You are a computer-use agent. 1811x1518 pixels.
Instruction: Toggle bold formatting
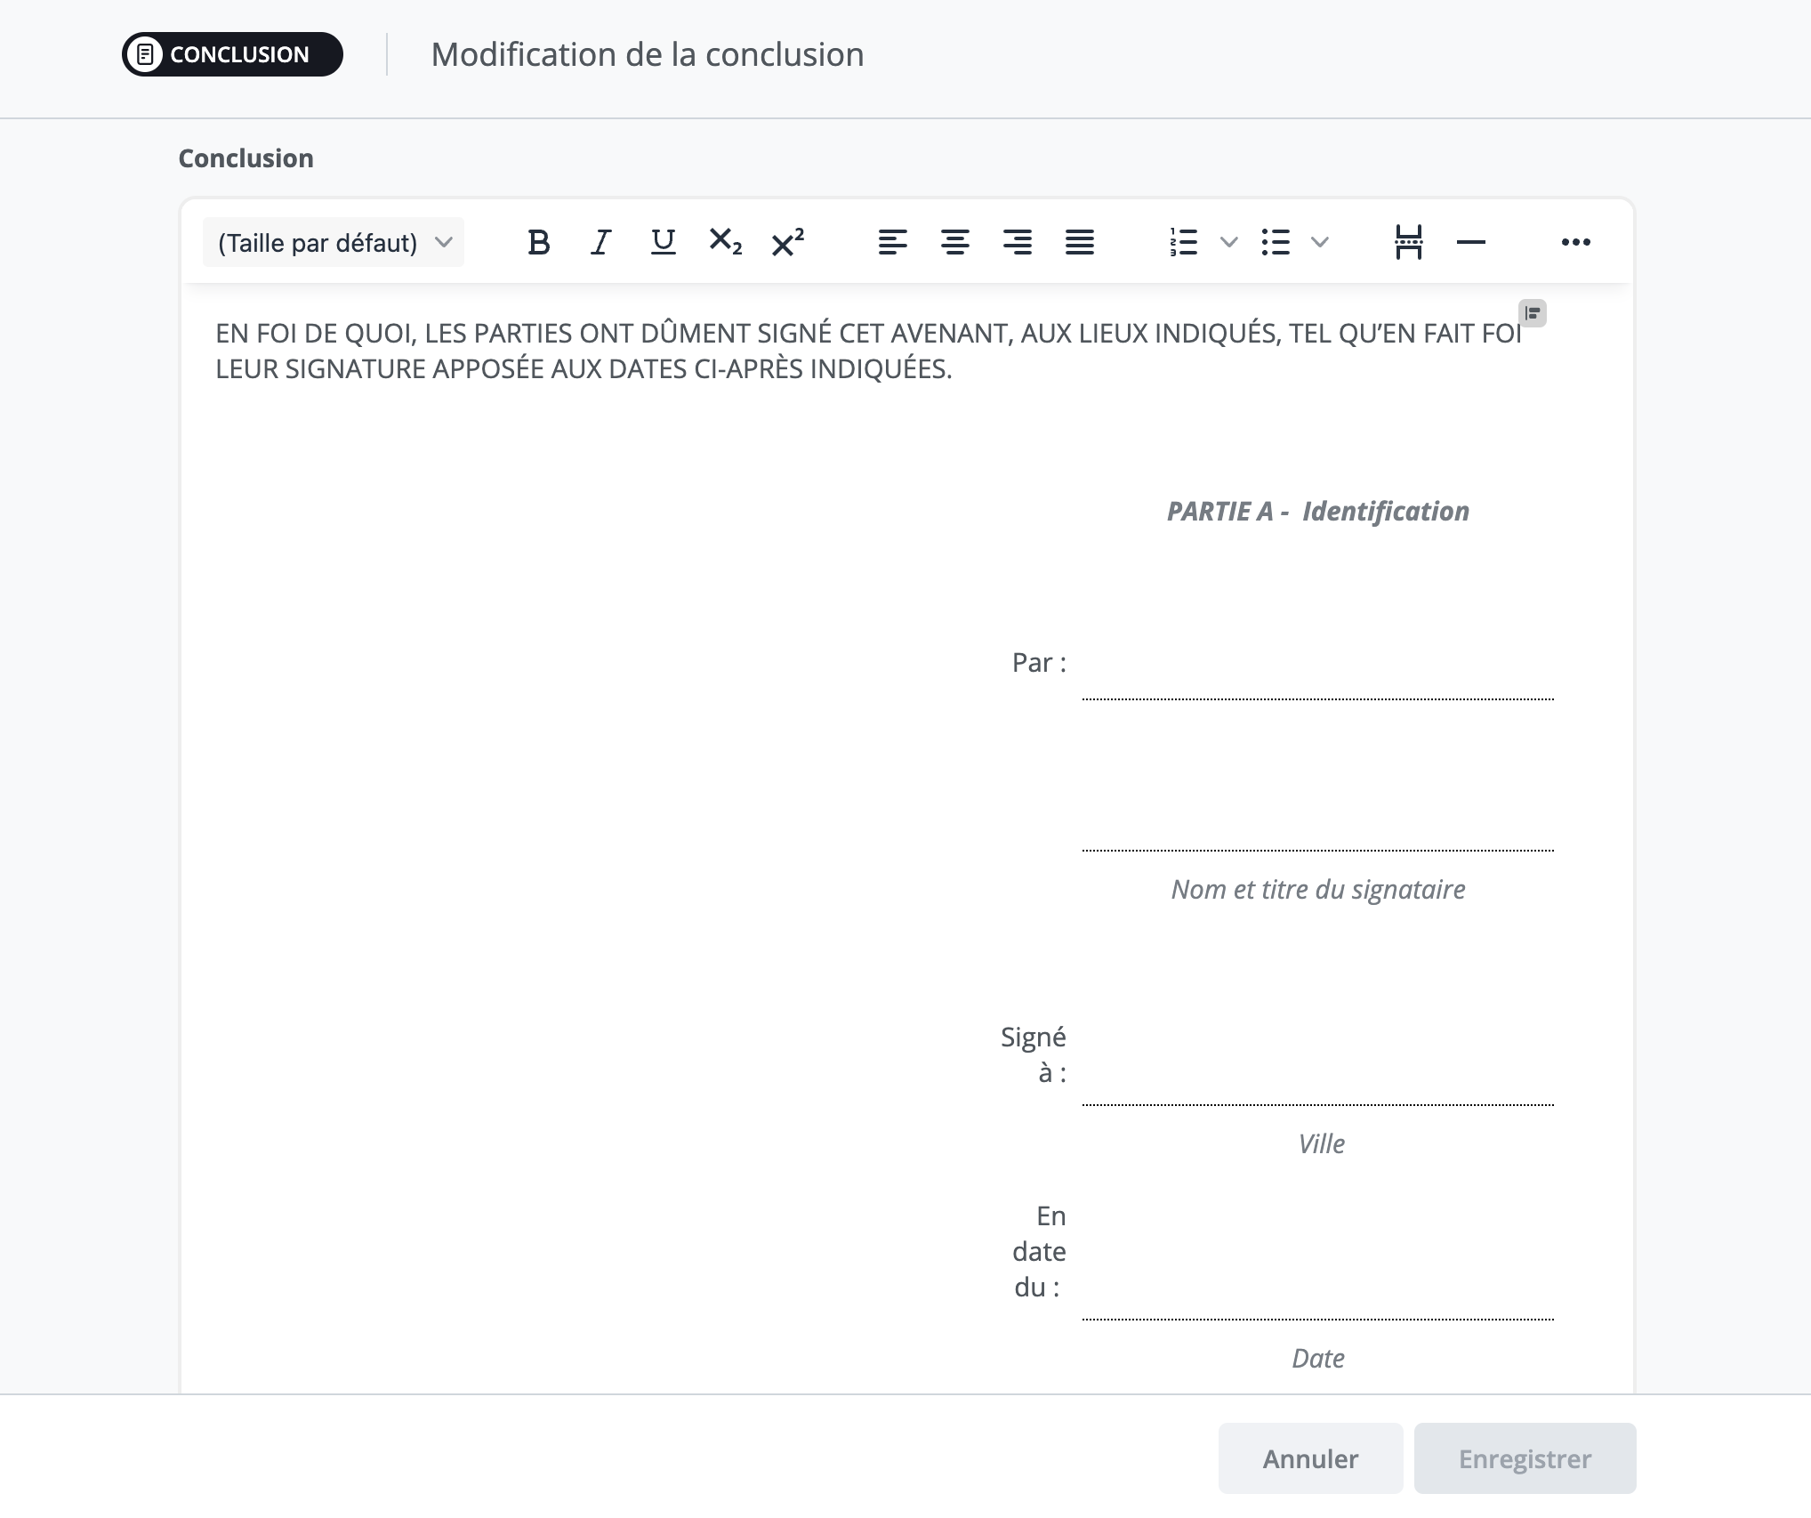(x=538, y=242)
